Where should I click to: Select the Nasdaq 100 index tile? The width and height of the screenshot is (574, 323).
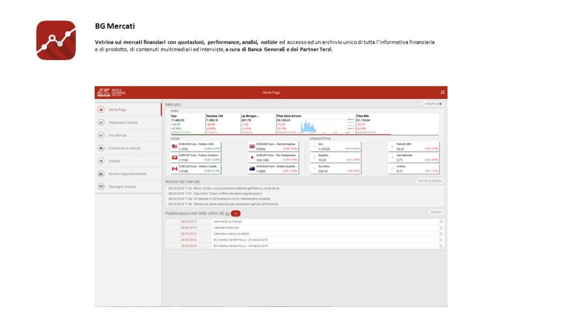(x=223, y=124)
